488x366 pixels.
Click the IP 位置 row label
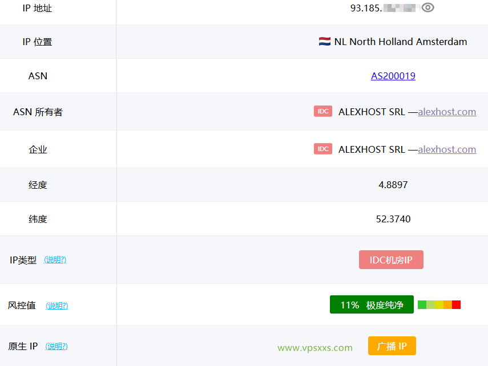(37, 42)
